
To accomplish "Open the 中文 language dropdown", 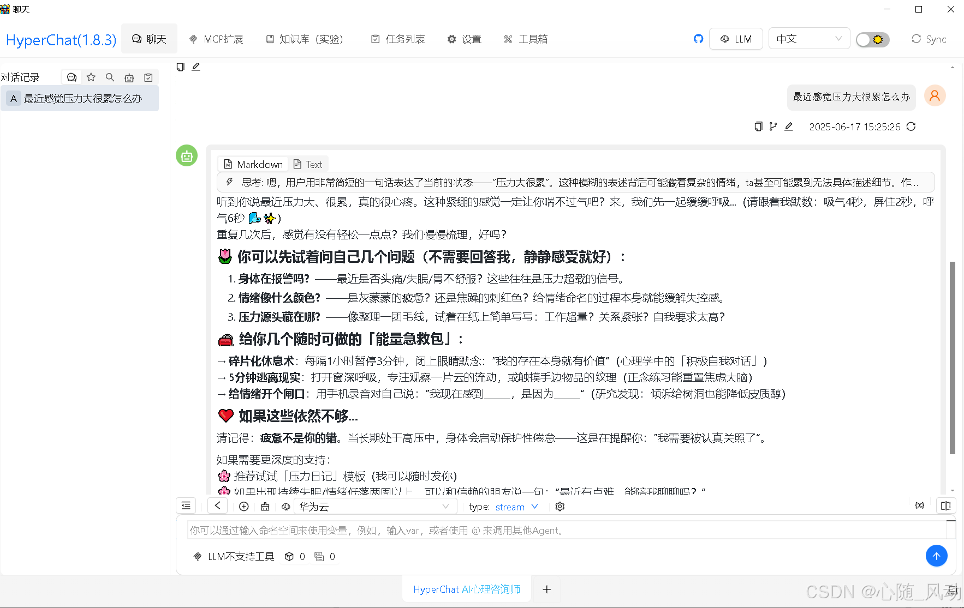I will (x=809, y=39).
